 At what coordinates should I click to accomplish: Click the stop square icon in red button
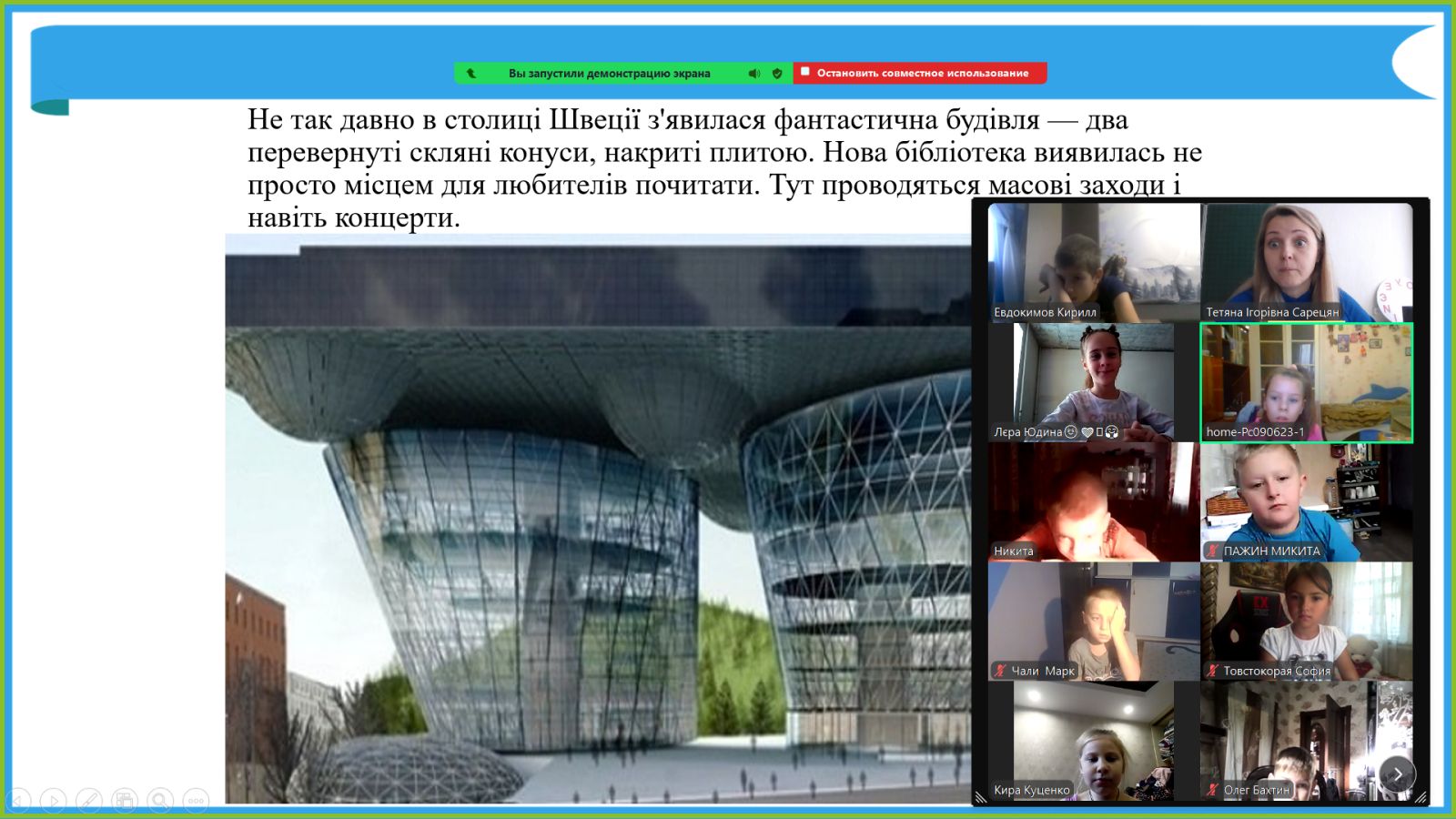pos(805,72)
